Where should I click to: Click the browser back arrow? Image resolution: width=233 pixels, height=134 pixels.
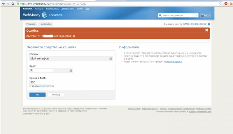tap(3, 4)
